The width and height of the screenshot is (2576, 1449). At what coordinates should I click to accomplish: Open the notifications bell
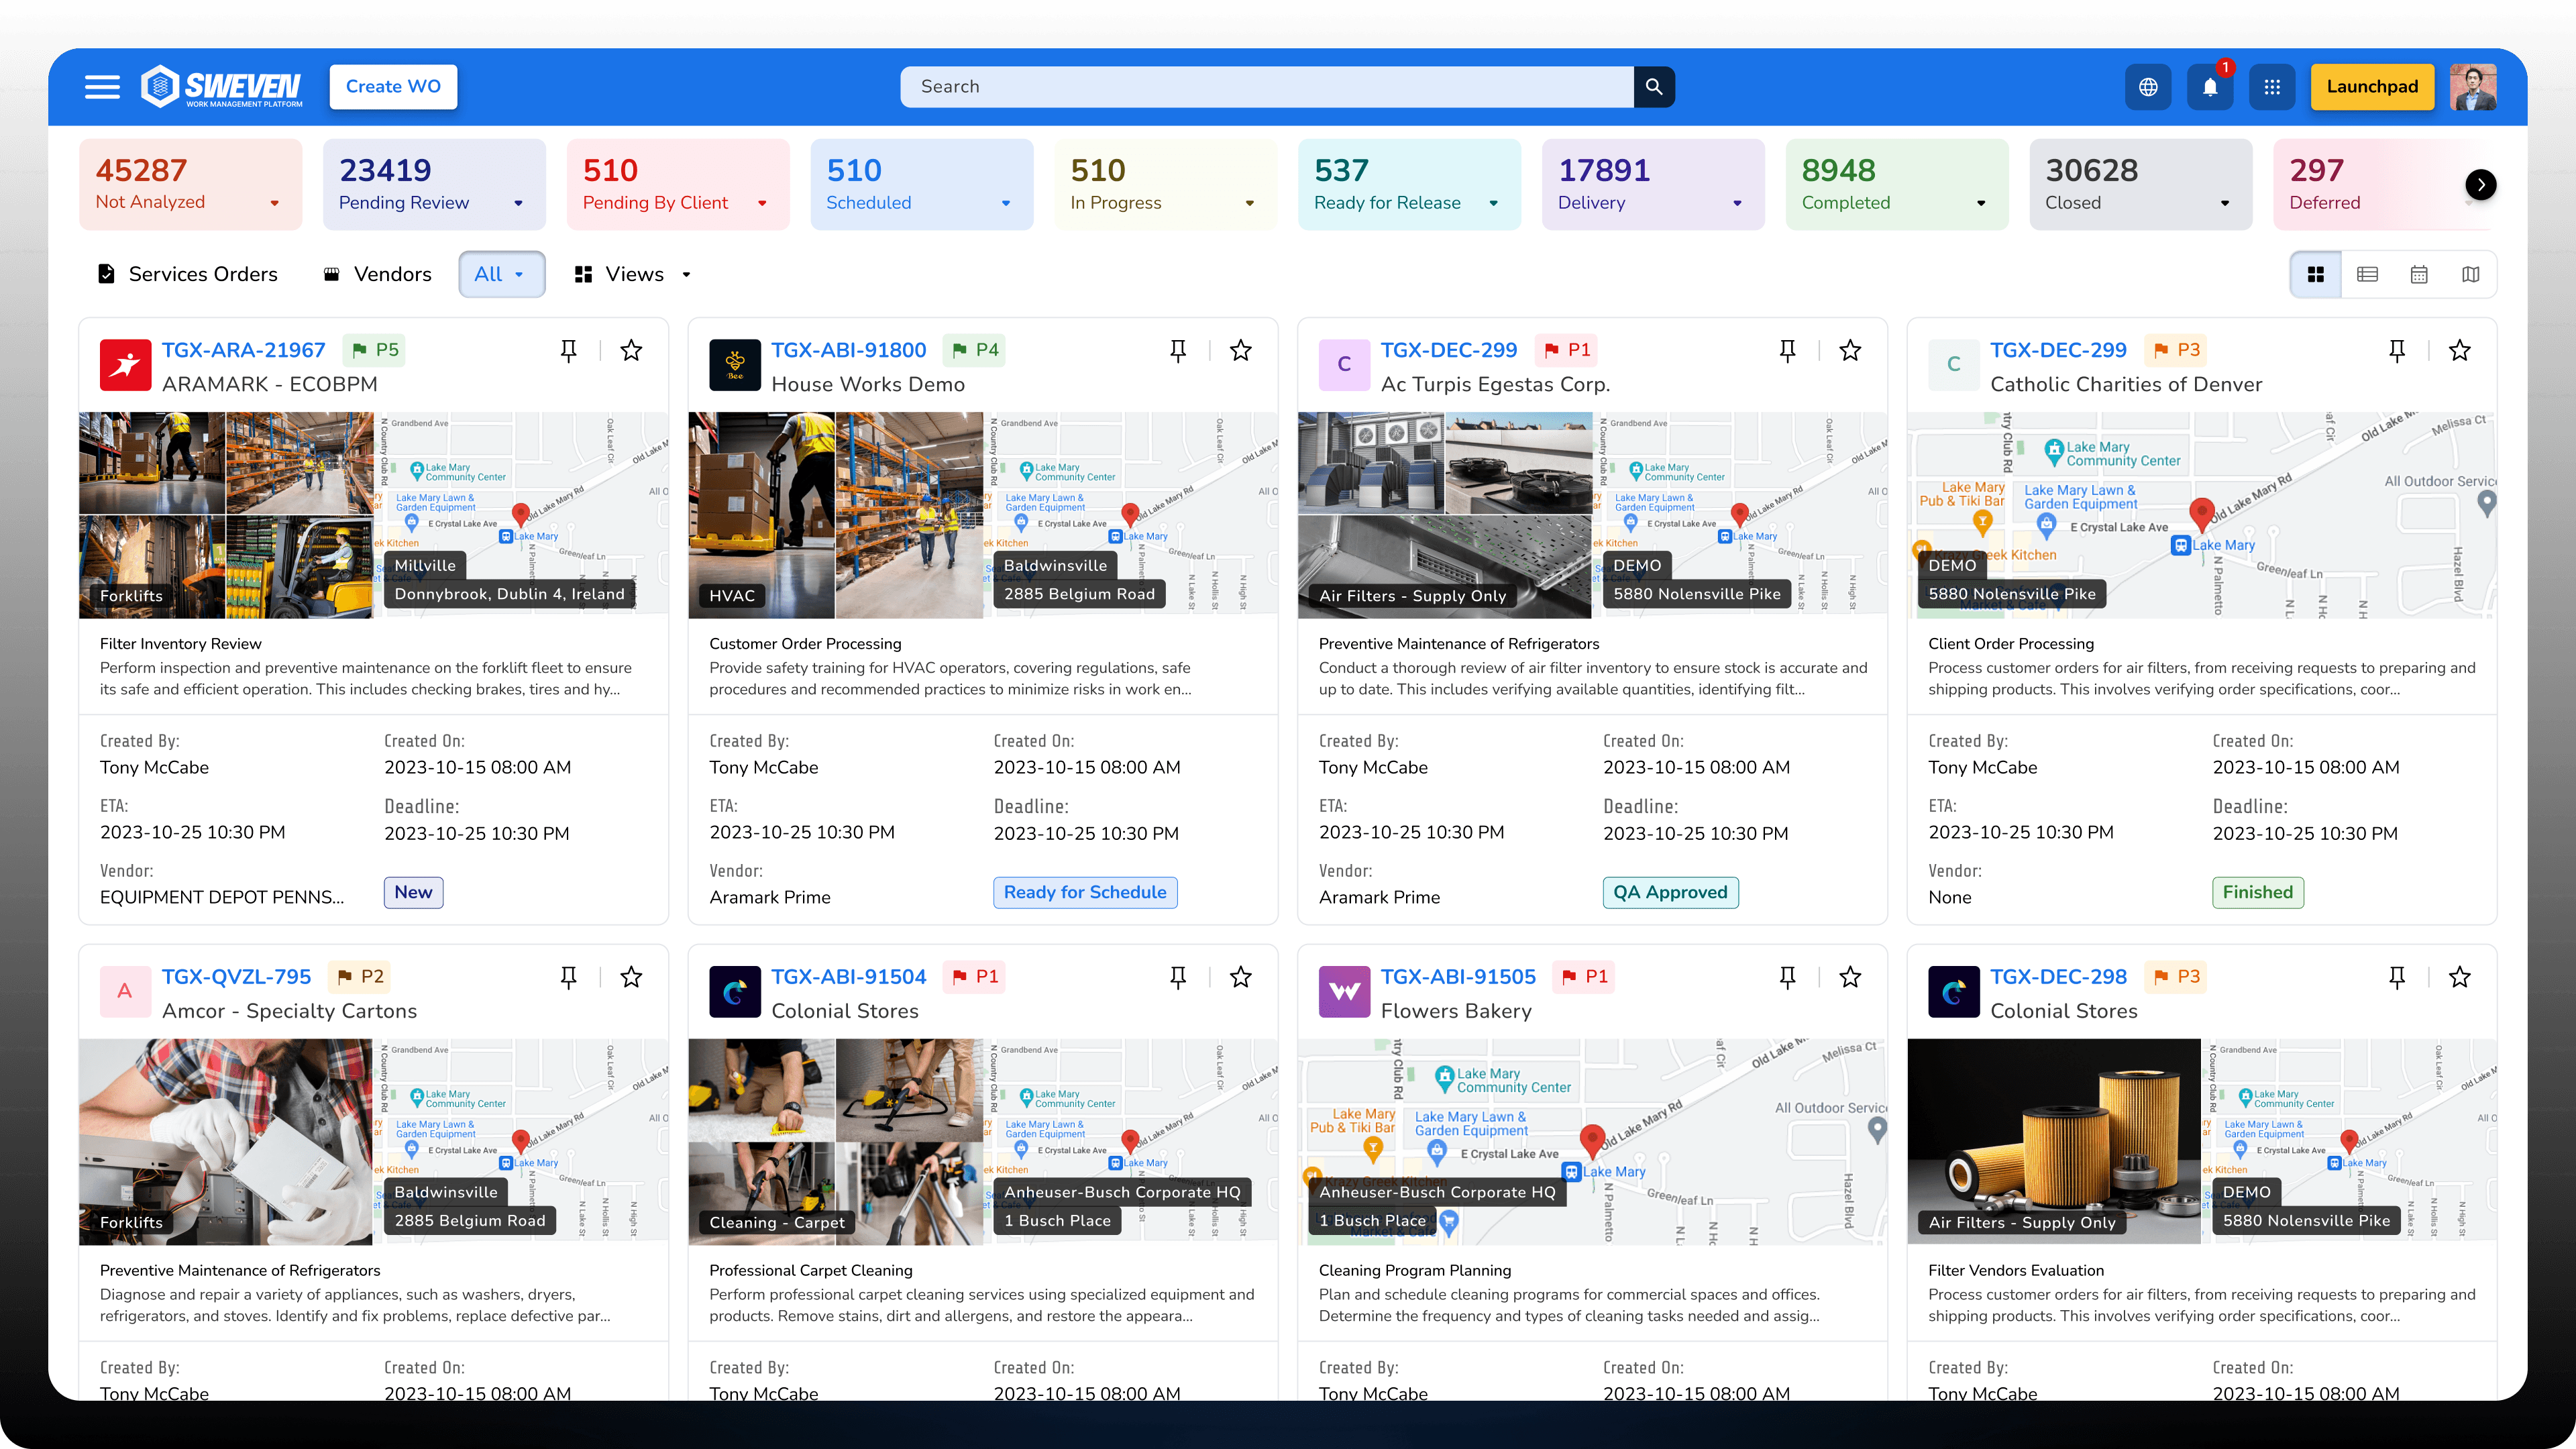[x=2210, y=87]
